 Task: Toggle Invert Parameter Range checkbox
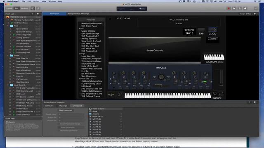(x=59, y=124)
